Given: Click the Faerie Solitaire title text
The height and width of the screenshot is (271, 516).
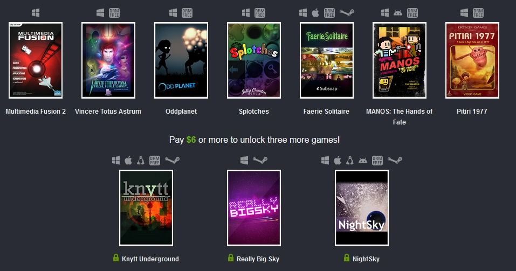Looking at the screenshot, I should [326, 112].
